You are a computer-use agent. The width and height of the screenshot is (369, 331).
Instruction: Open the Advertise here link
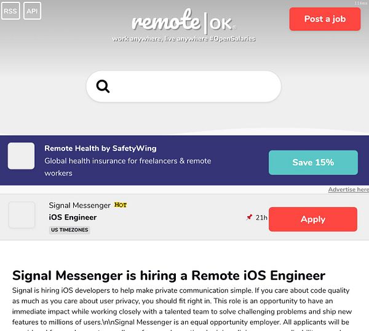point(349,190)
